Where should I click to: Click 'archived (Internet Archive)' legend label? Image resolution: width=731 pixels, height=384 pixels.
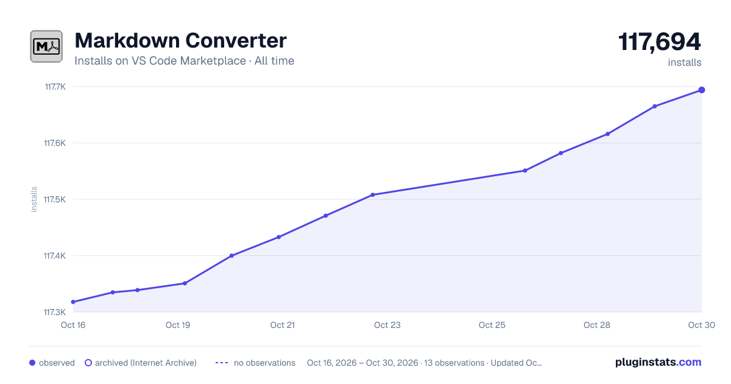(146, 363)
